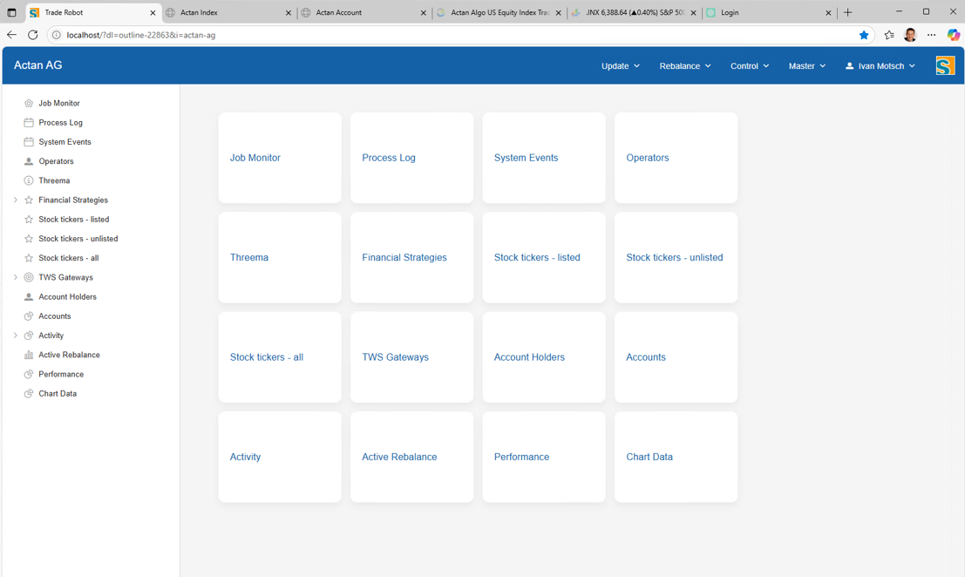Click the Actan AG header title
965x577 pixels.
(x=38, y=65)
